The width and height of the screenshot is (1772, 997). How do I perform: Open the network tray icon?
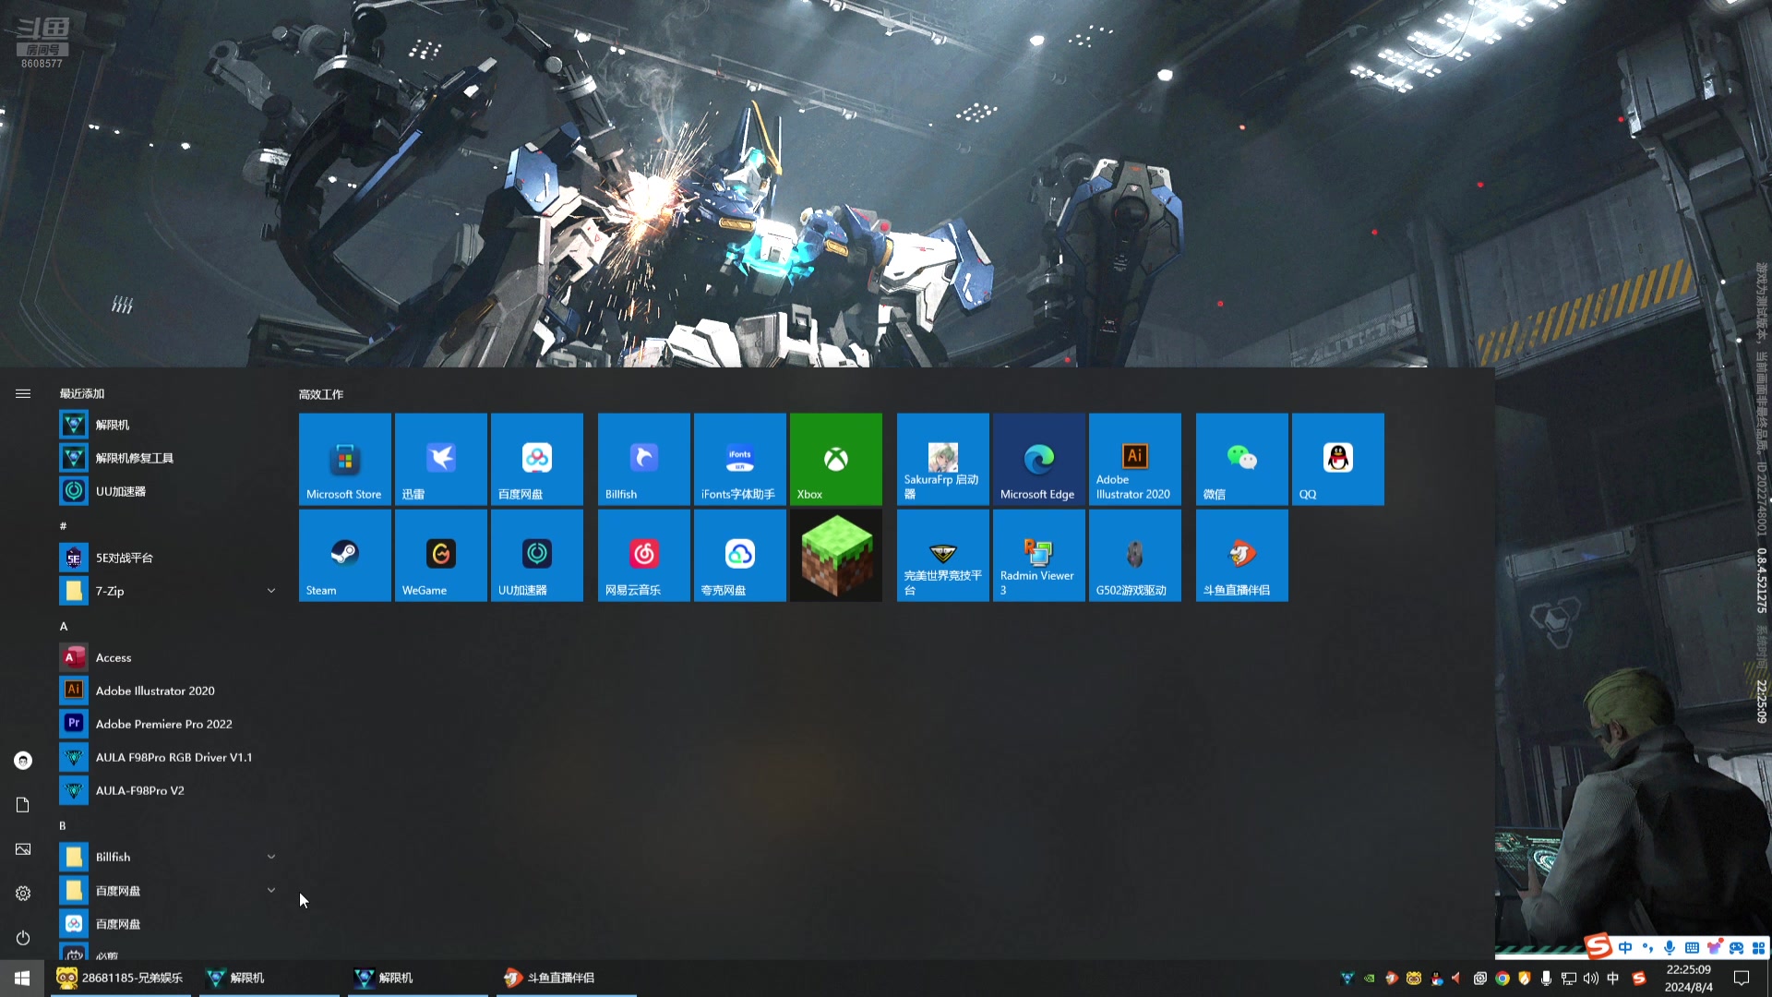pyautogui.click(x=1568, y=979)
